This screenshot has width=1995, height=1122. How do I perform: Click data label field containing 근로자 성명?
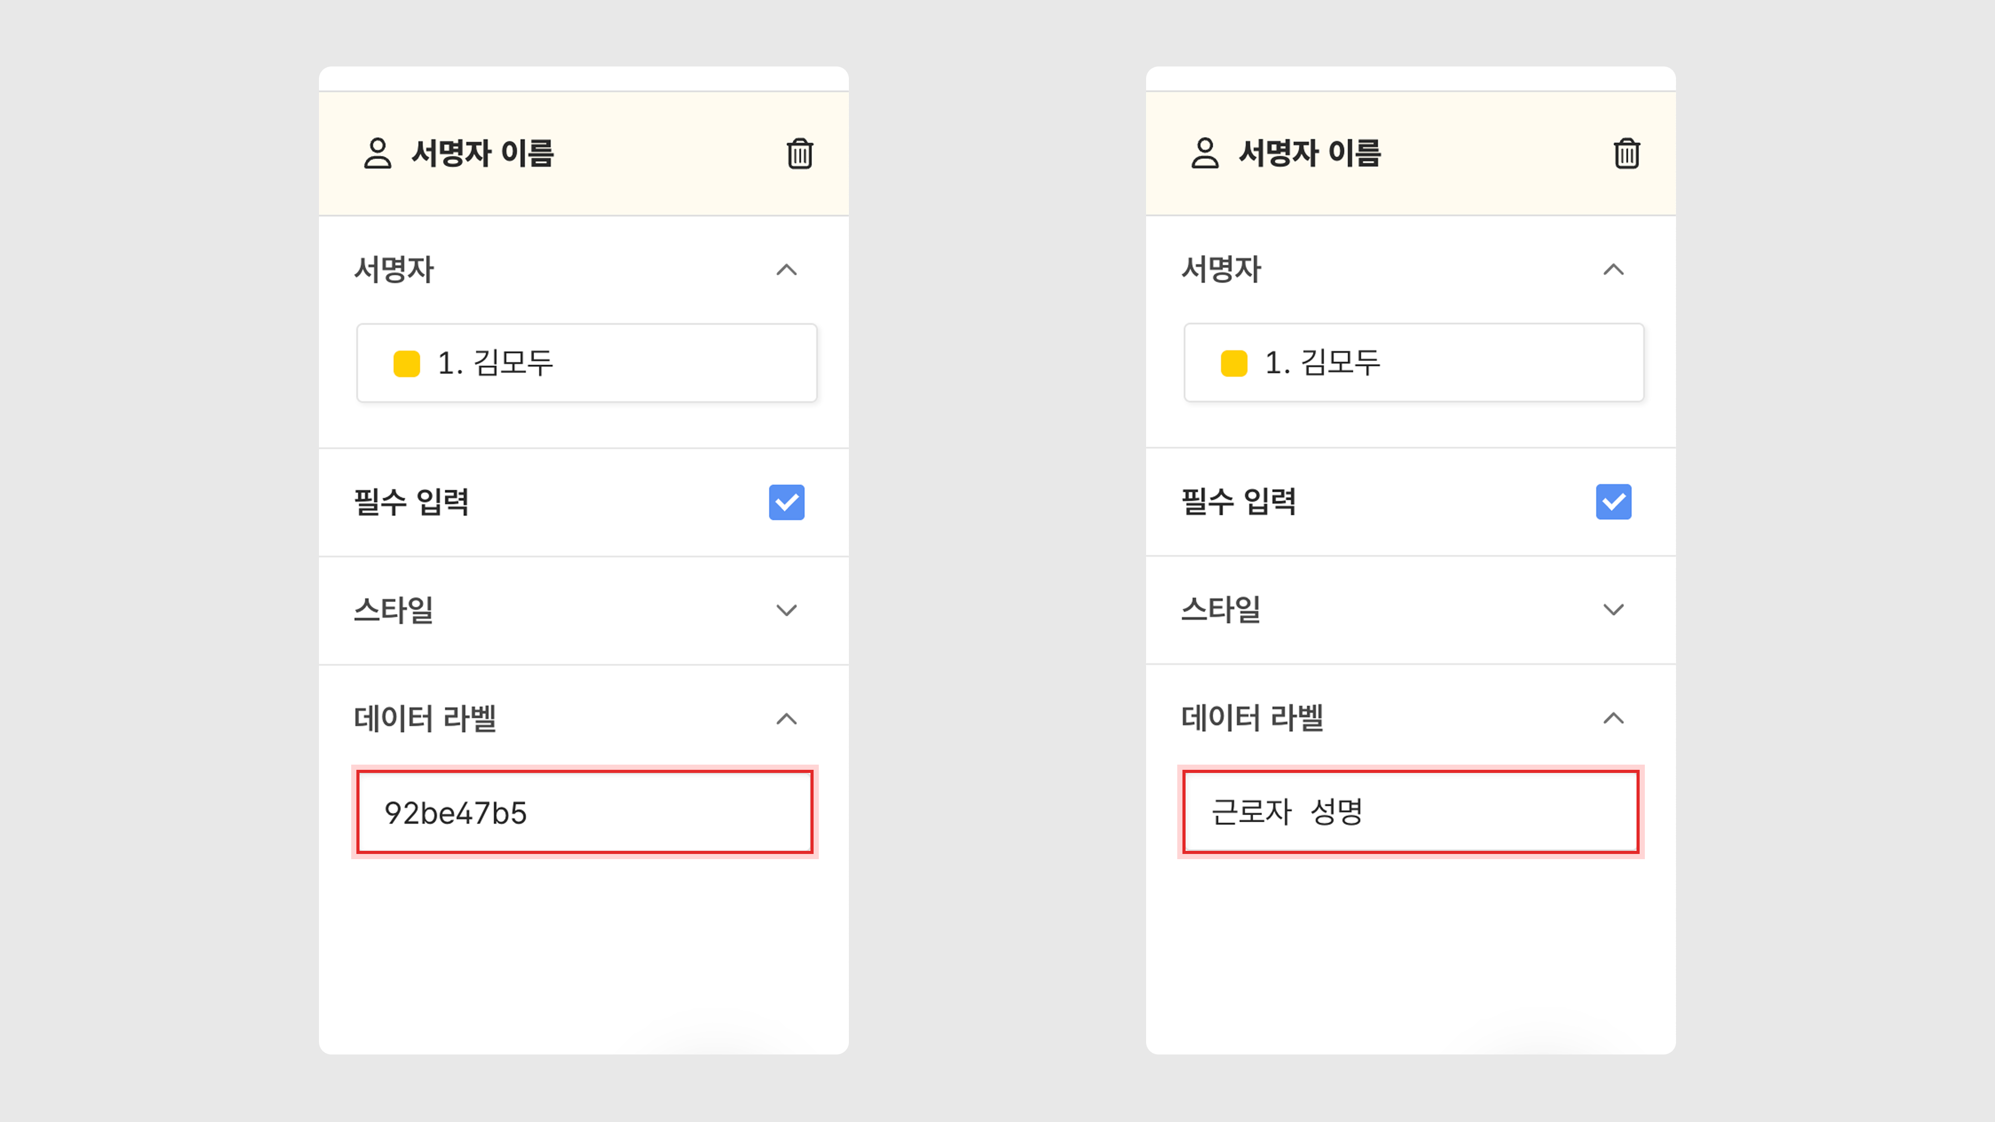tap(1411, 812)
